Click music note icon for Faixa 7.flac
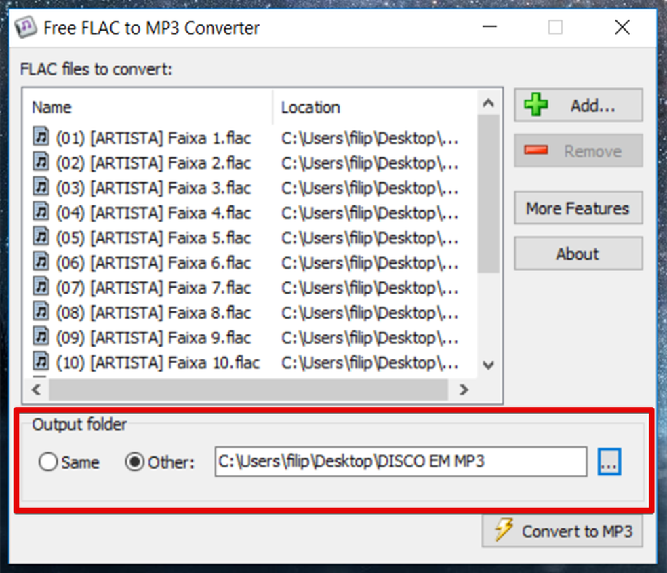 point(41,286)
